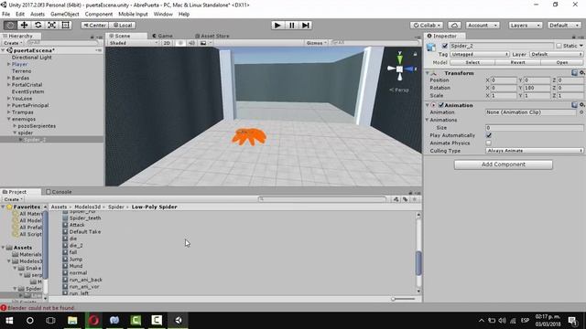Open Windows Start menu
The image size is (586, 329).
click(9, 321)
